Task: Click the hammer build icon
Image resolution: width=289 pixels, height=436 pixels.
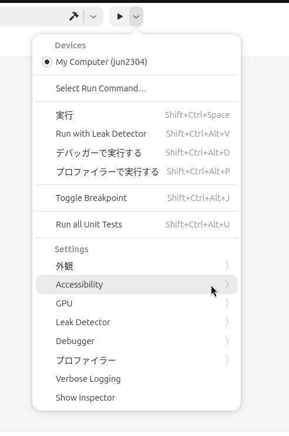Action: click(73, 16)
